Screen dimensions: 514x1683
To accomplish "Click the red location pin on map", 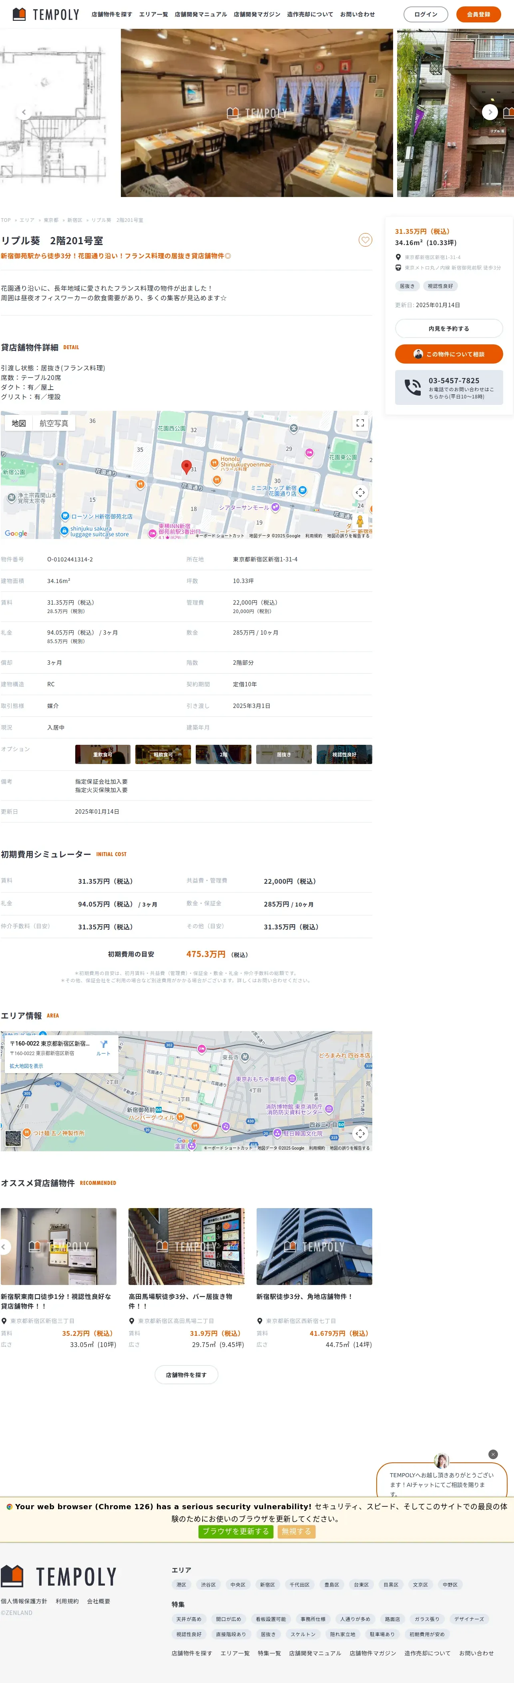I will click(186, 466).
